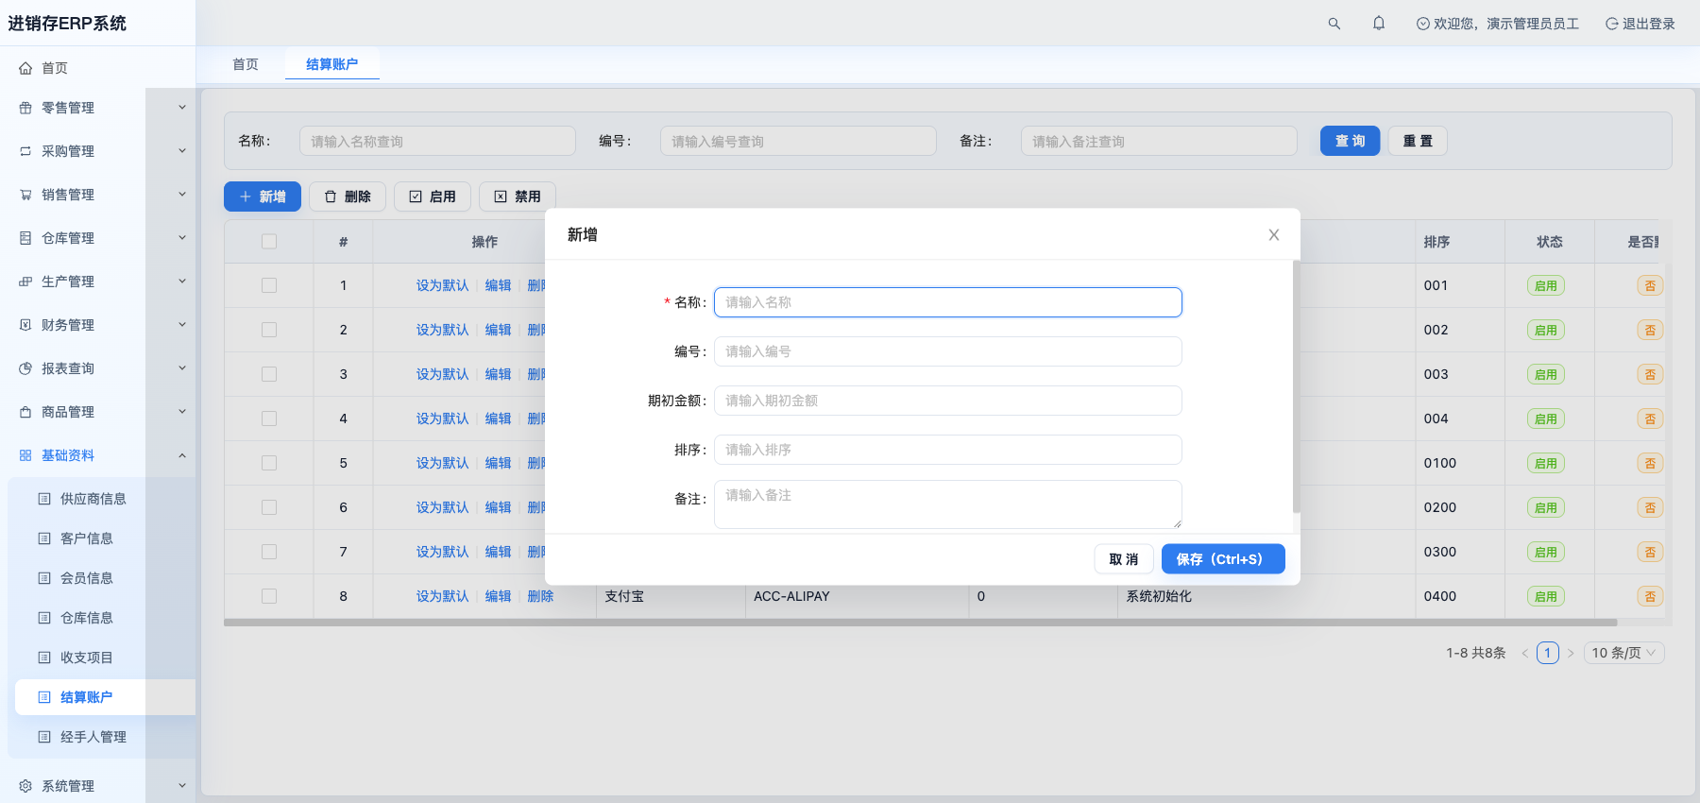Check the checkbox for row 6
This screenshot has width=1700, height=803.
click(269, 507)
